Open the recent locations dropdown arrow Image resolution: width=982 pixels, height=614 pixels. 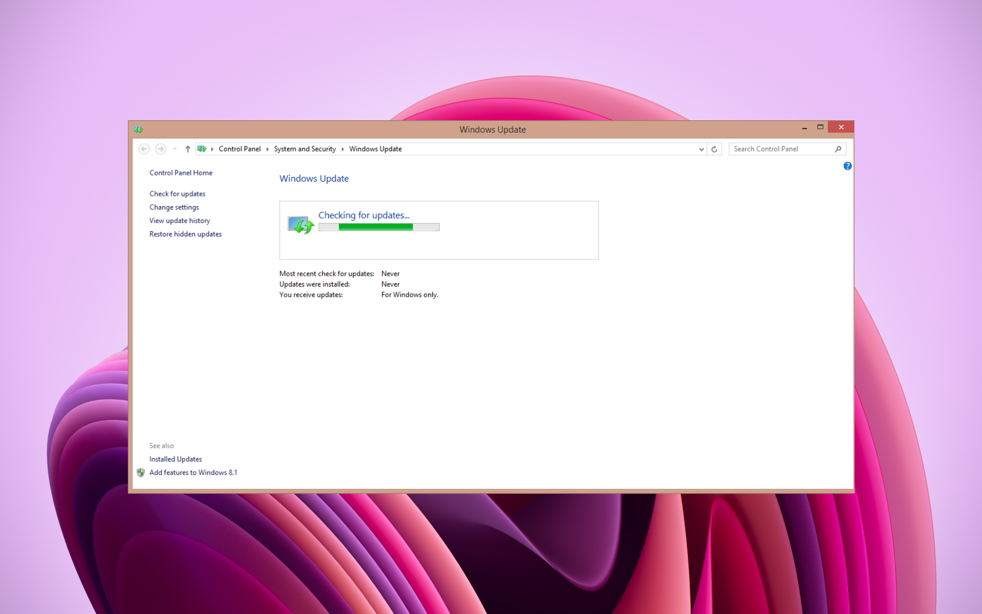click(x=175, y=149)
